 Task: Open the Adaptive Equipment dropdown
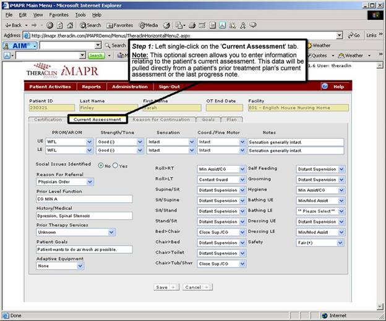80,266
